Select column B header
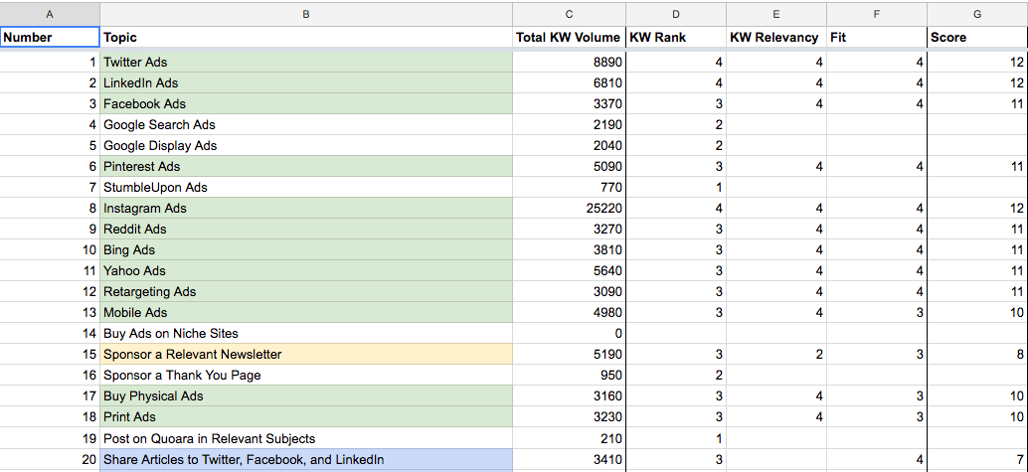1028x472 pixels. [x=306, y=14]
